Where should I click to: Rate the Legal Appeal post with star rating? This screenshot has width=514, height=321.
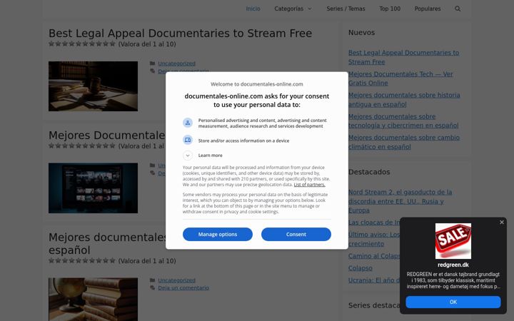pyautogui.click(x=82, y=44)
